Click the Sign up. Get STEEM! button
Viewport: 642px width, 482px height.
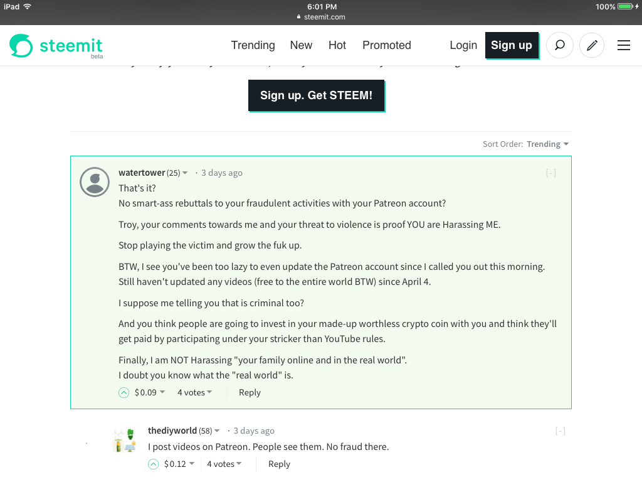317,95
